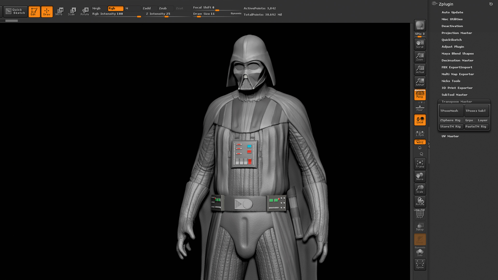Toggle Dynamic draw size
The image size is (498, 280).
(x=236, y=13)
